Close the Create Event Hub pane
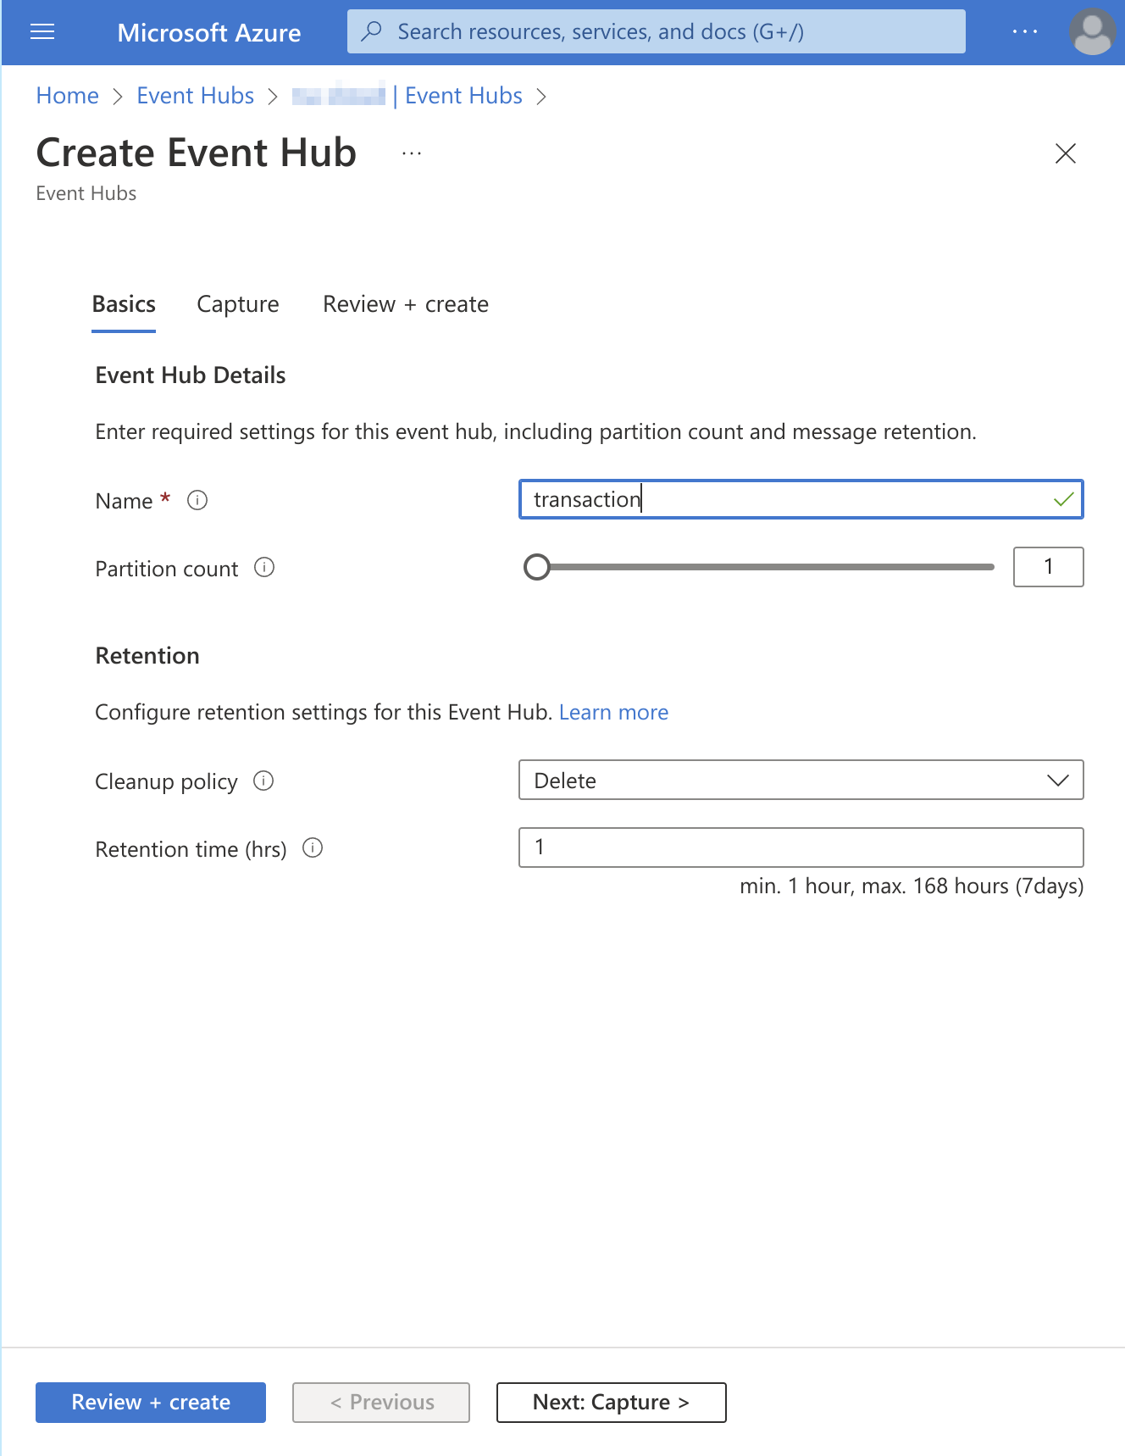 click(1065, 153)
